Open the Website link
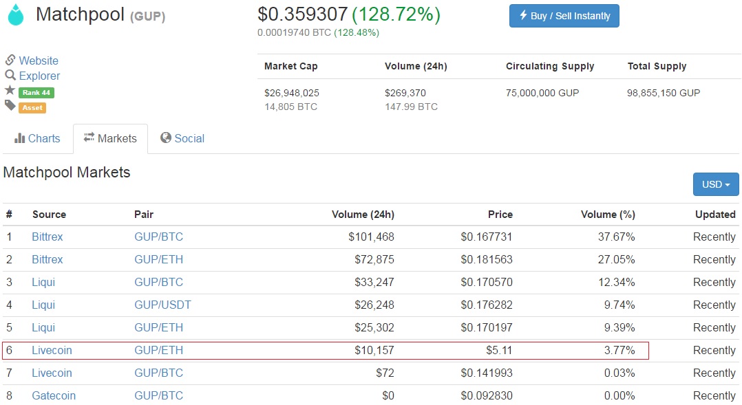 pos(39,61)
